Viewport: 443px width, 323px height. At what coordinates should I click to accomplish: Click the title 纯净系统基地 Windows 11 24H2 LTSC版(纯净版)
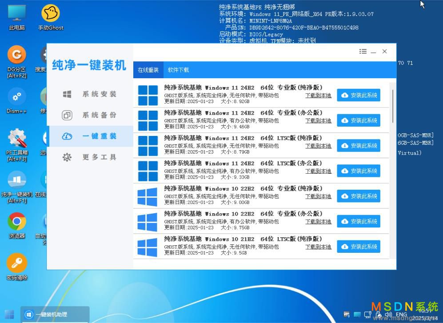coord(243,138)
